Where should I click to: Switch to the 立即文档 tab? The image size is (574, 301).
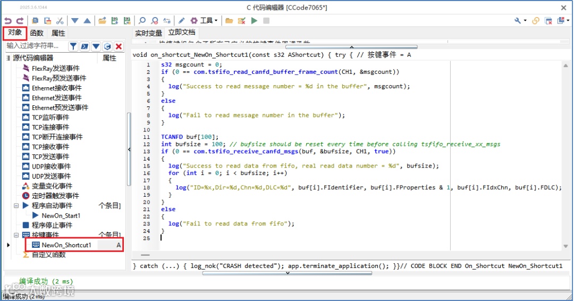point(182,32)
